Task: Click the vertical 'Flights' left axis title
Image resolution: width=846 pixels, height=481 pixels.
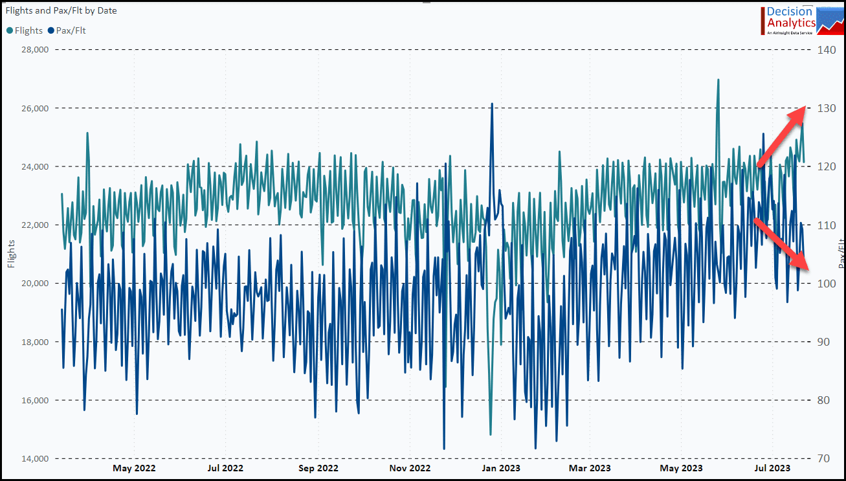Action: (11, 254)
